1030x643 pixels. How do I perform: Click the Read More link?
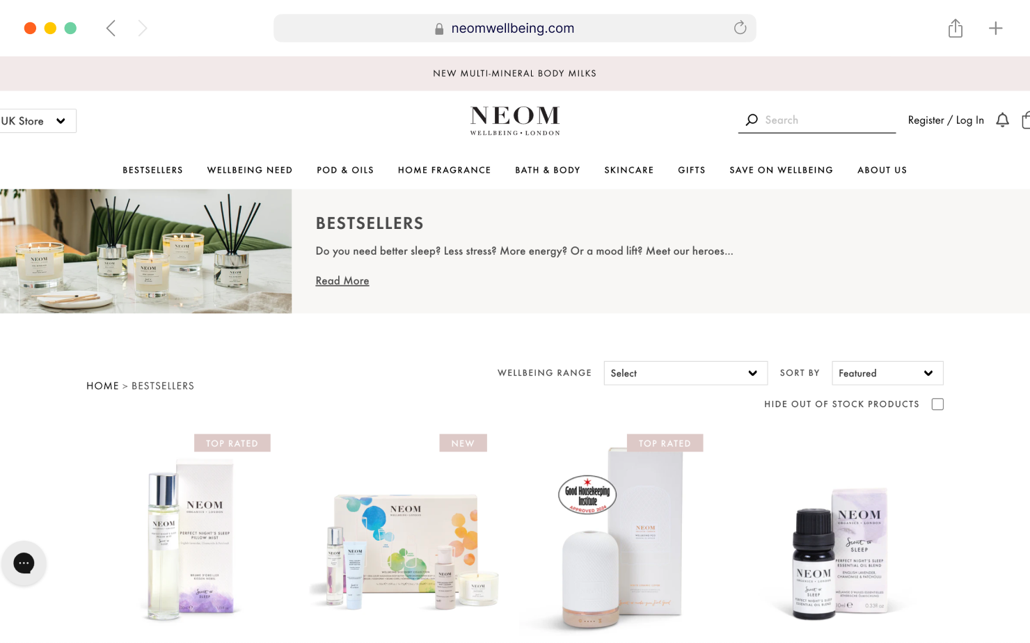tap(342, 280)
